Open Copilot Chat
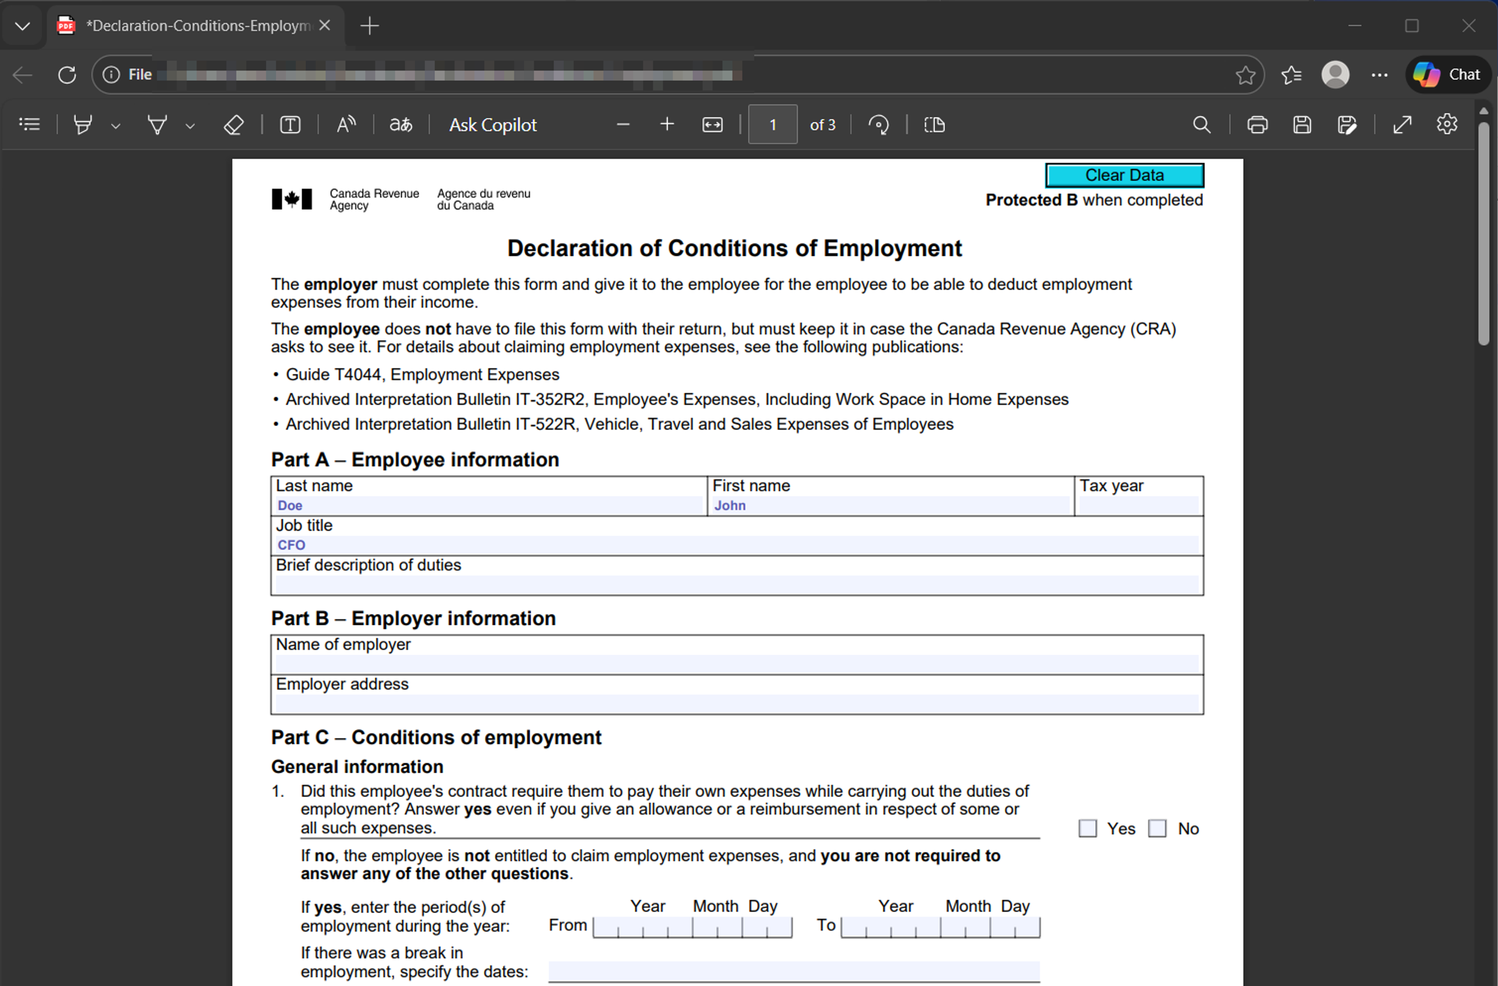The width and height of the screenshot is (1498, 986). [x=1448, y=74]
